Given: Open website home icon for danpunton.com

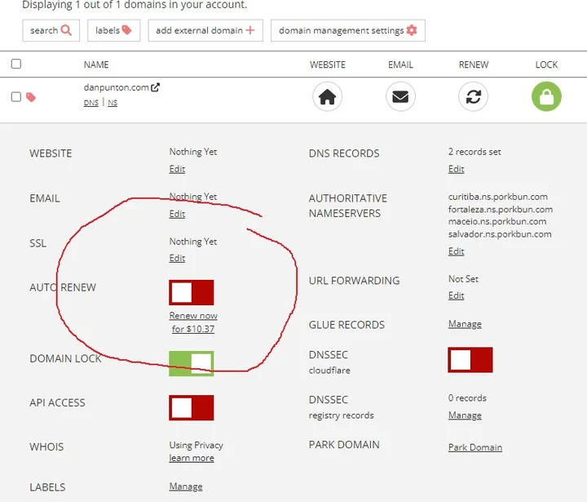Looking at the screenshot, I should (327, 96).
